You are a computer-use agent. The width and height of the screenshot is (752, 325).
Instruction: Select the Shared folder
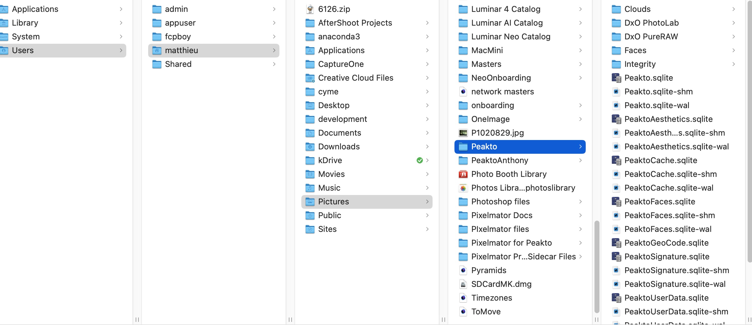(x=214, y=64)
